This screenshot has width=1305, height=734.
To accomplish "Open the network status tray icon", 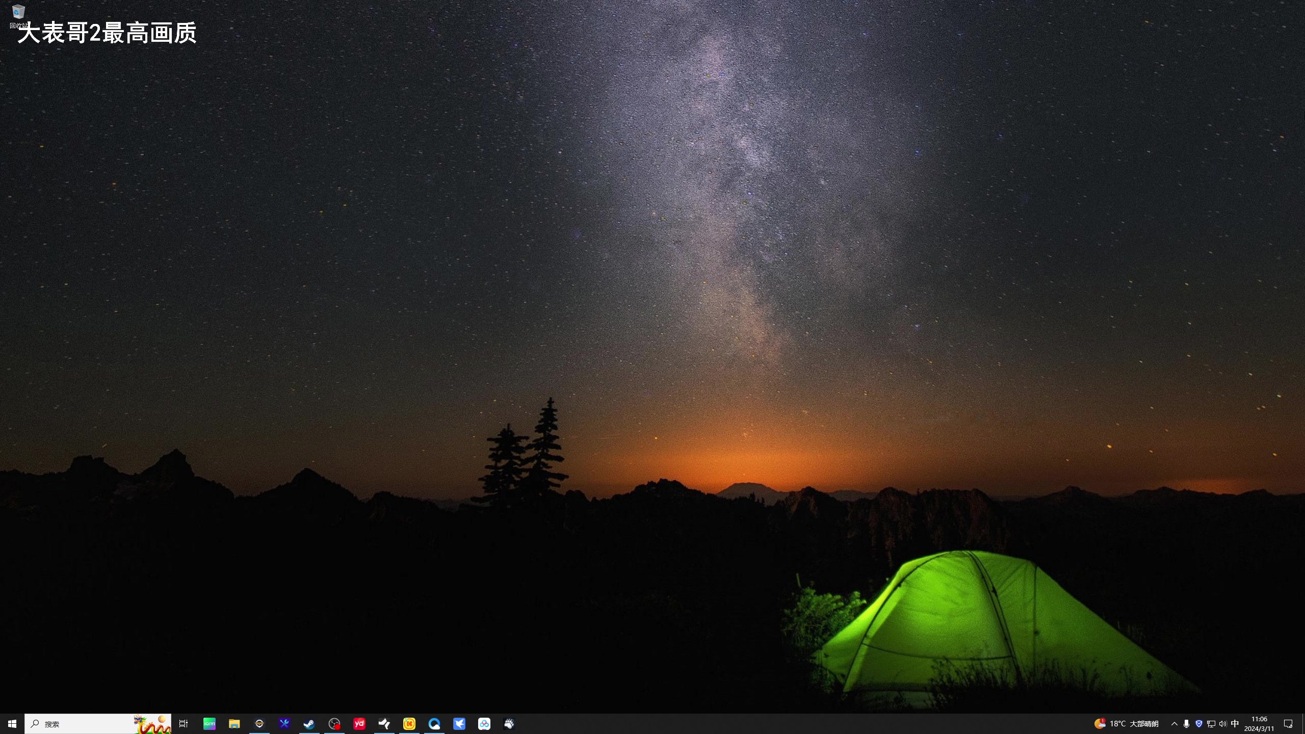I will tap(1211, 724).
